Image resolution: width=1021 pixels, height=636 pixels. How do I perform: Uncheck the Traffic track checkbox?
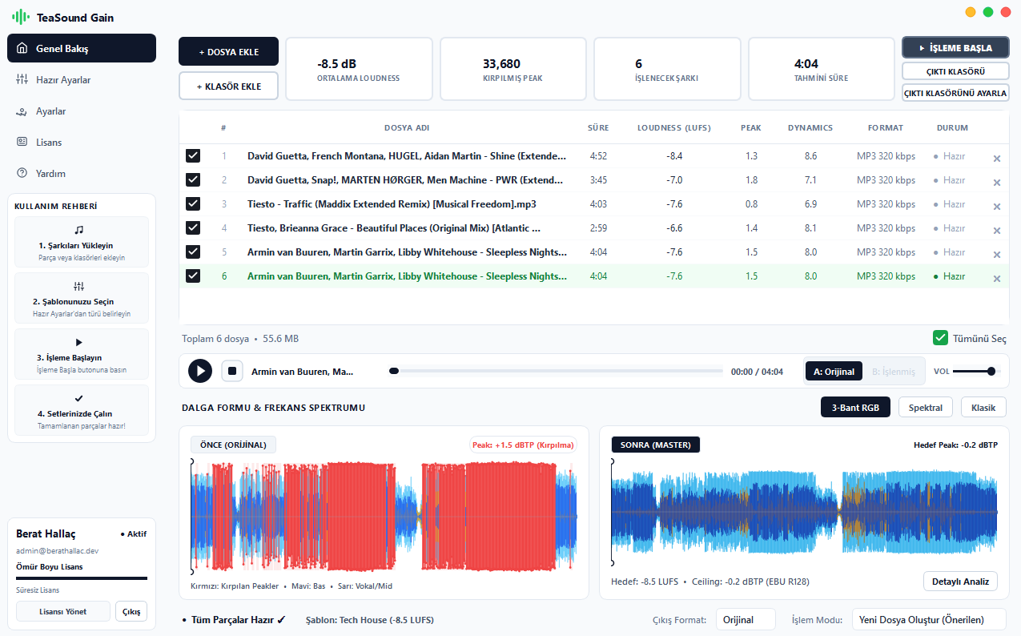(193, 203)
